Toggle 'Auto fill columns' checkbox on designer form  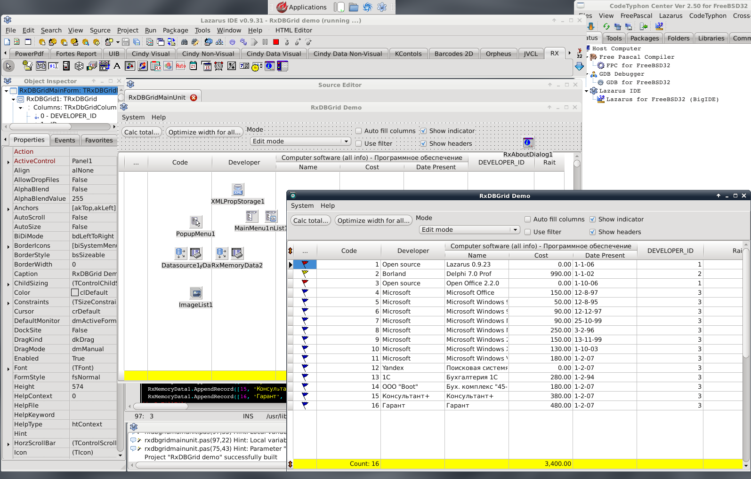pos(359,131)
